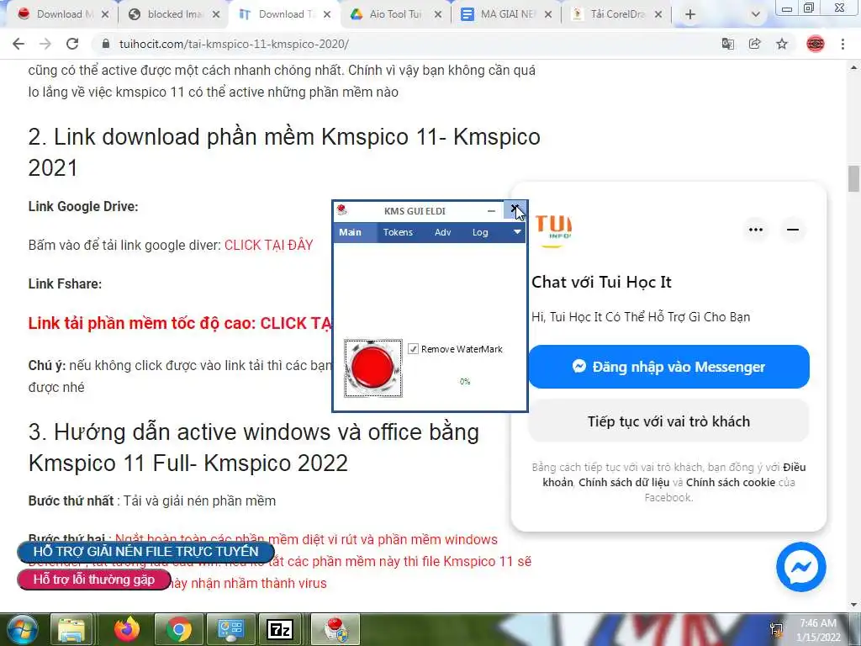Close the Tải CorelDraw tab

[658, 14]
